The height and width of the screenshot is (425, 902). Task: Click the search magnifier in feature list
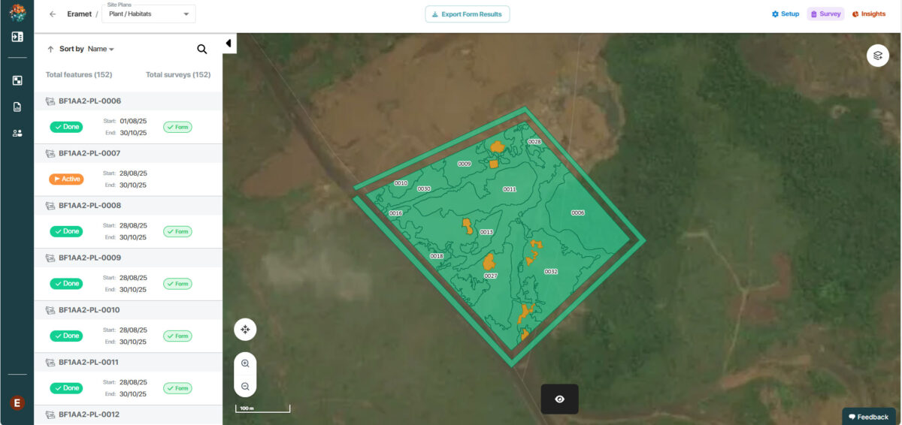(x=201, y=50)
